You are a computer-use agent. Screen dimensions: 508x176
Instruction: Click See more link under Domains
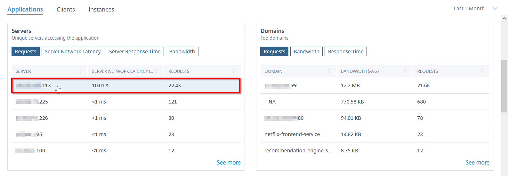(477, 163)
